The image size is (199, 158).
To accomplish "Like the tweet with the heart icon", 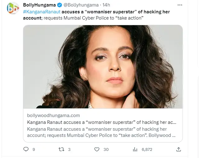I will pos(97,149).
